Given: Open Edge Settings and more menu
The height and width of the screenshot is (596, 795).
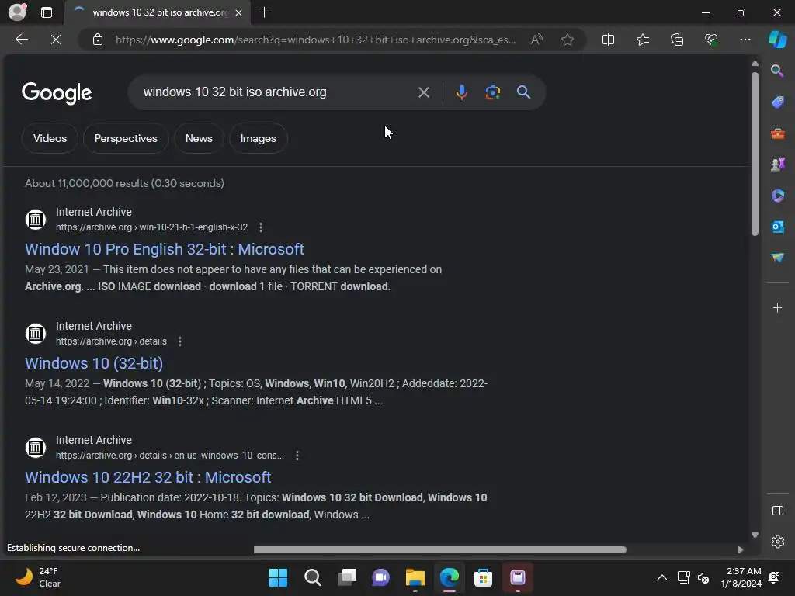Looking at the screenshot, I should click(x=745, y=40).
